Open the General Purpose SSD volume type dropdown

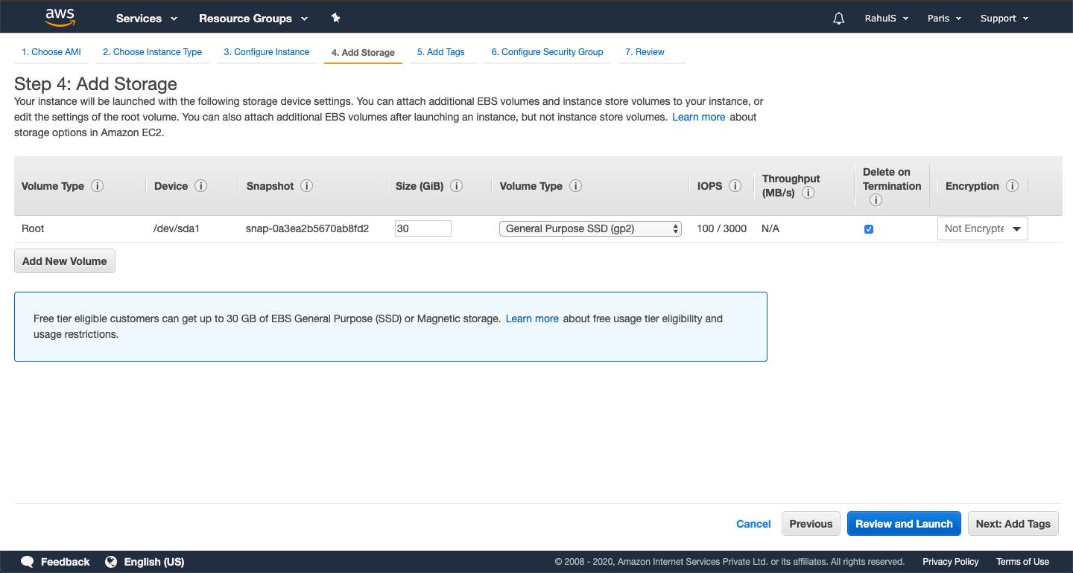pos(589,228)
